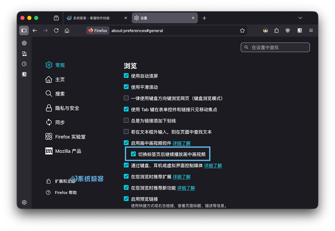Open browsing History in the sidebar
This screenshot has height=231, width=335.
pyautogui.click(x=24, y=64)
